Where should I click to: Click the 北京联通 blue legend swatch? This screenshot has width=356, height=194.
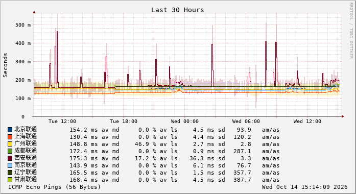(10, 130)
